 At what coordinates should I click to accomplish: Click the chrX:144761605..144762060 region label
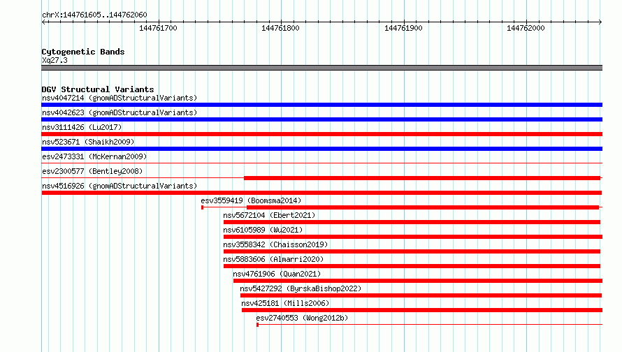tap(94, 15)
